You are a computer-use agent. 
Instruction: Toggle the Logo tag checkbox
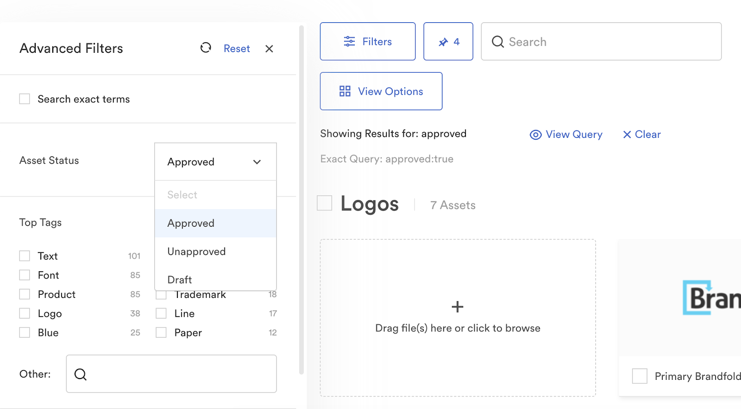[x=25, y=313]
